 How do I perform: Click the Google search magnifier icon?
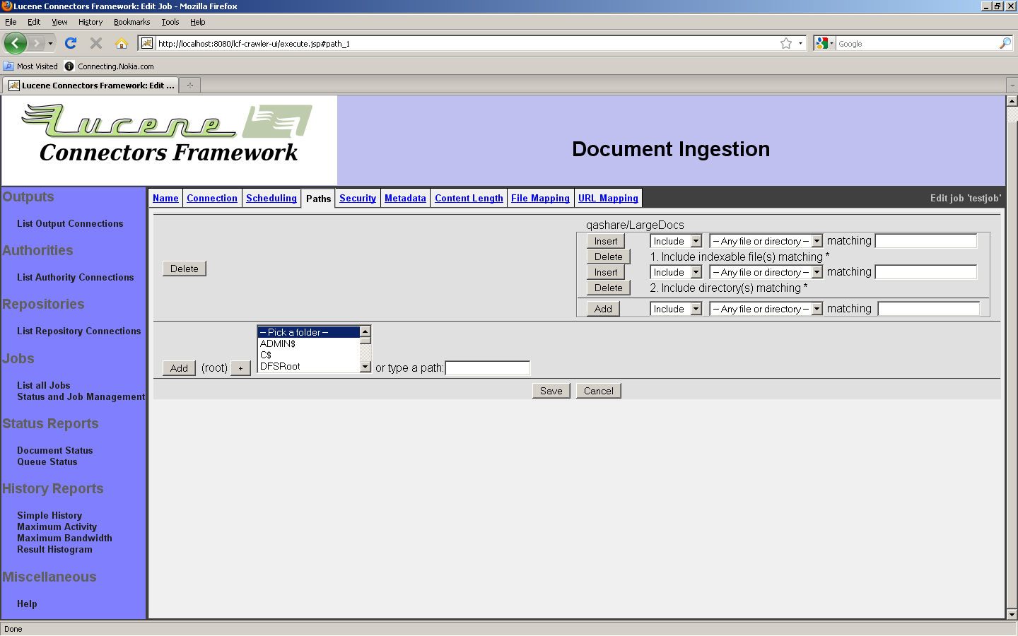(x=1005, y=43)
